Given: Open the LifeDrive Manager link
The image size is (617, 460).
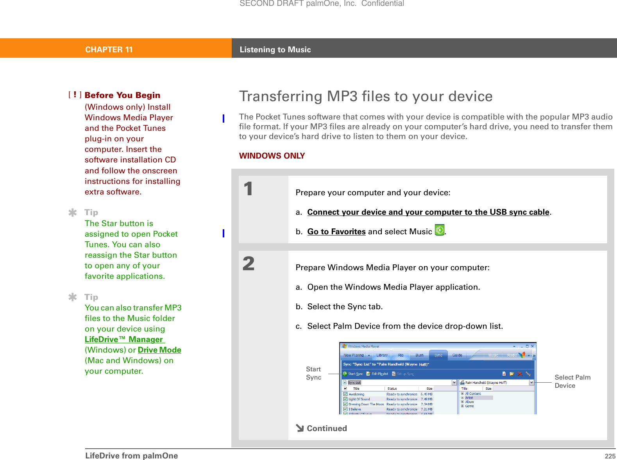Looking at the screenshot, I should tap(125, 339).
